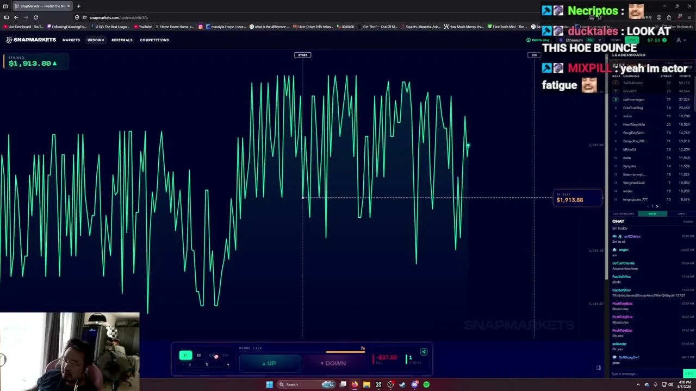Click chat username SoftSnugOwl
Screen dimensions: 696x391
[x=628, y=357]
